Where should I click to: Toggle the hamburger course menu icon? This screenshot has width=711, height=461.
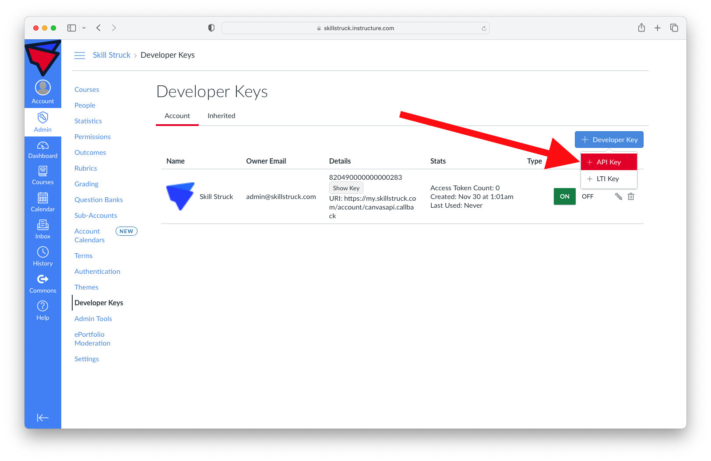point(80,55)
